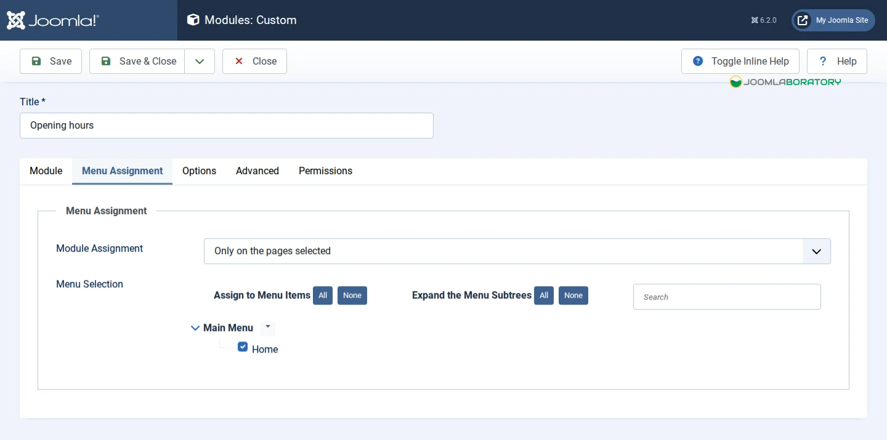887x440 pixels.
Task: Click the Home menu item label
Action: [265, 350]
